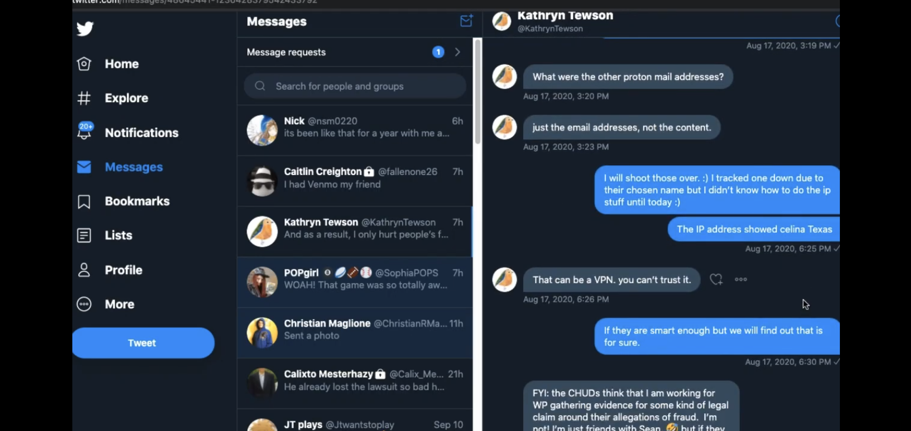Click the Lists icon in sidebar
Viewport: 911px width, 431px height.
point(84,235)
